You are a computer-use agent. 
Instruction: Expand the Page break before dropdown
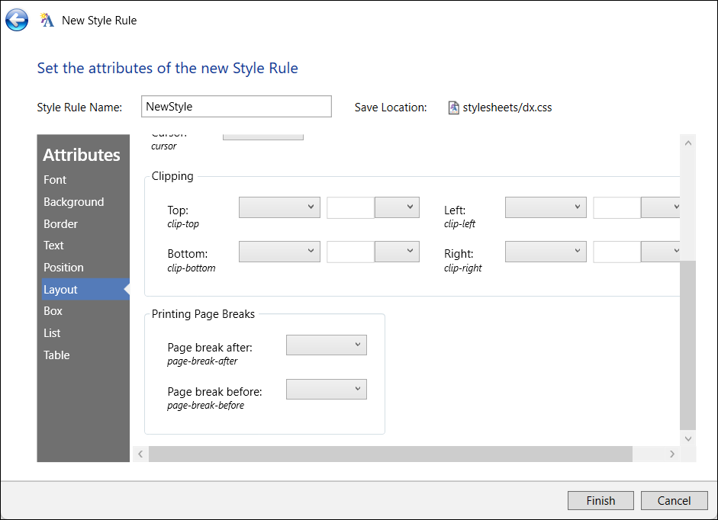327,390
